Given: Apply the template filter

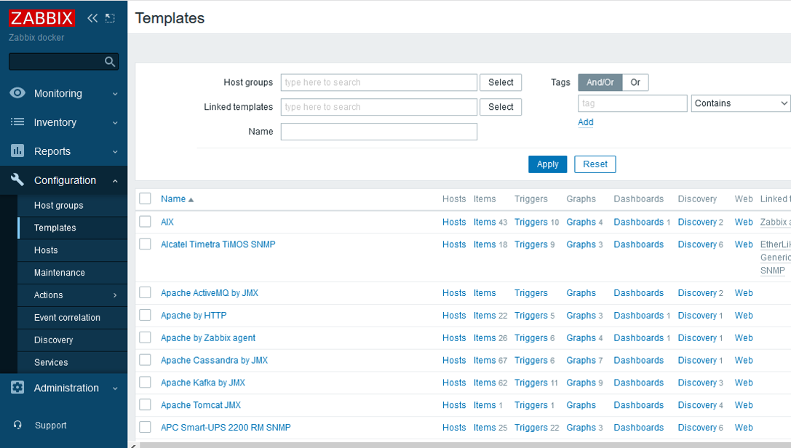Looking at the screenshot, I should coord(547,164).
